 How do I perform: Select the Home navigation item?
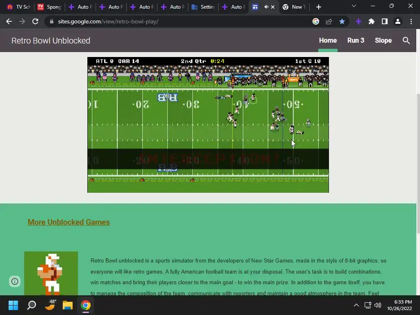click(x=328, y=41)
